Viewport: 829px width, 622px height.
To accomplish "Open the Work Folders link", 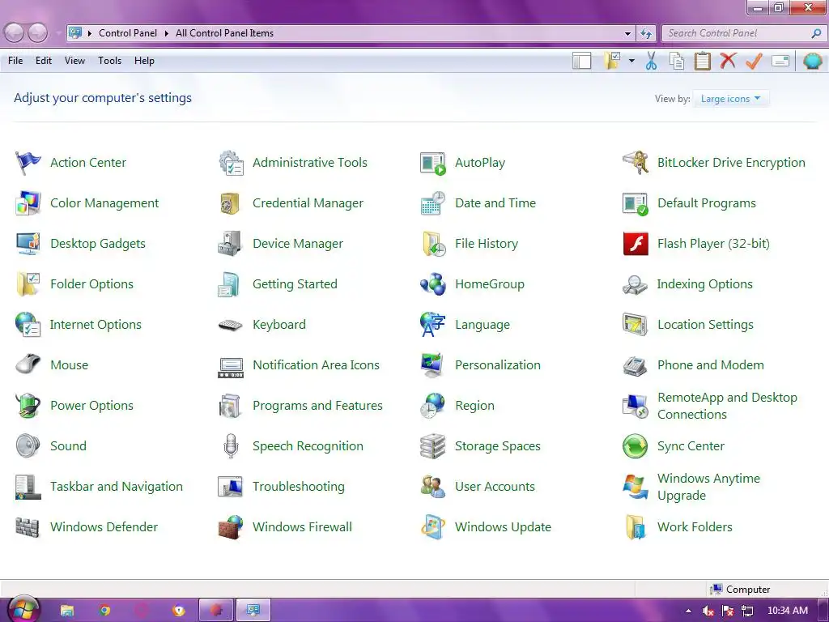I will coord(695,527).
